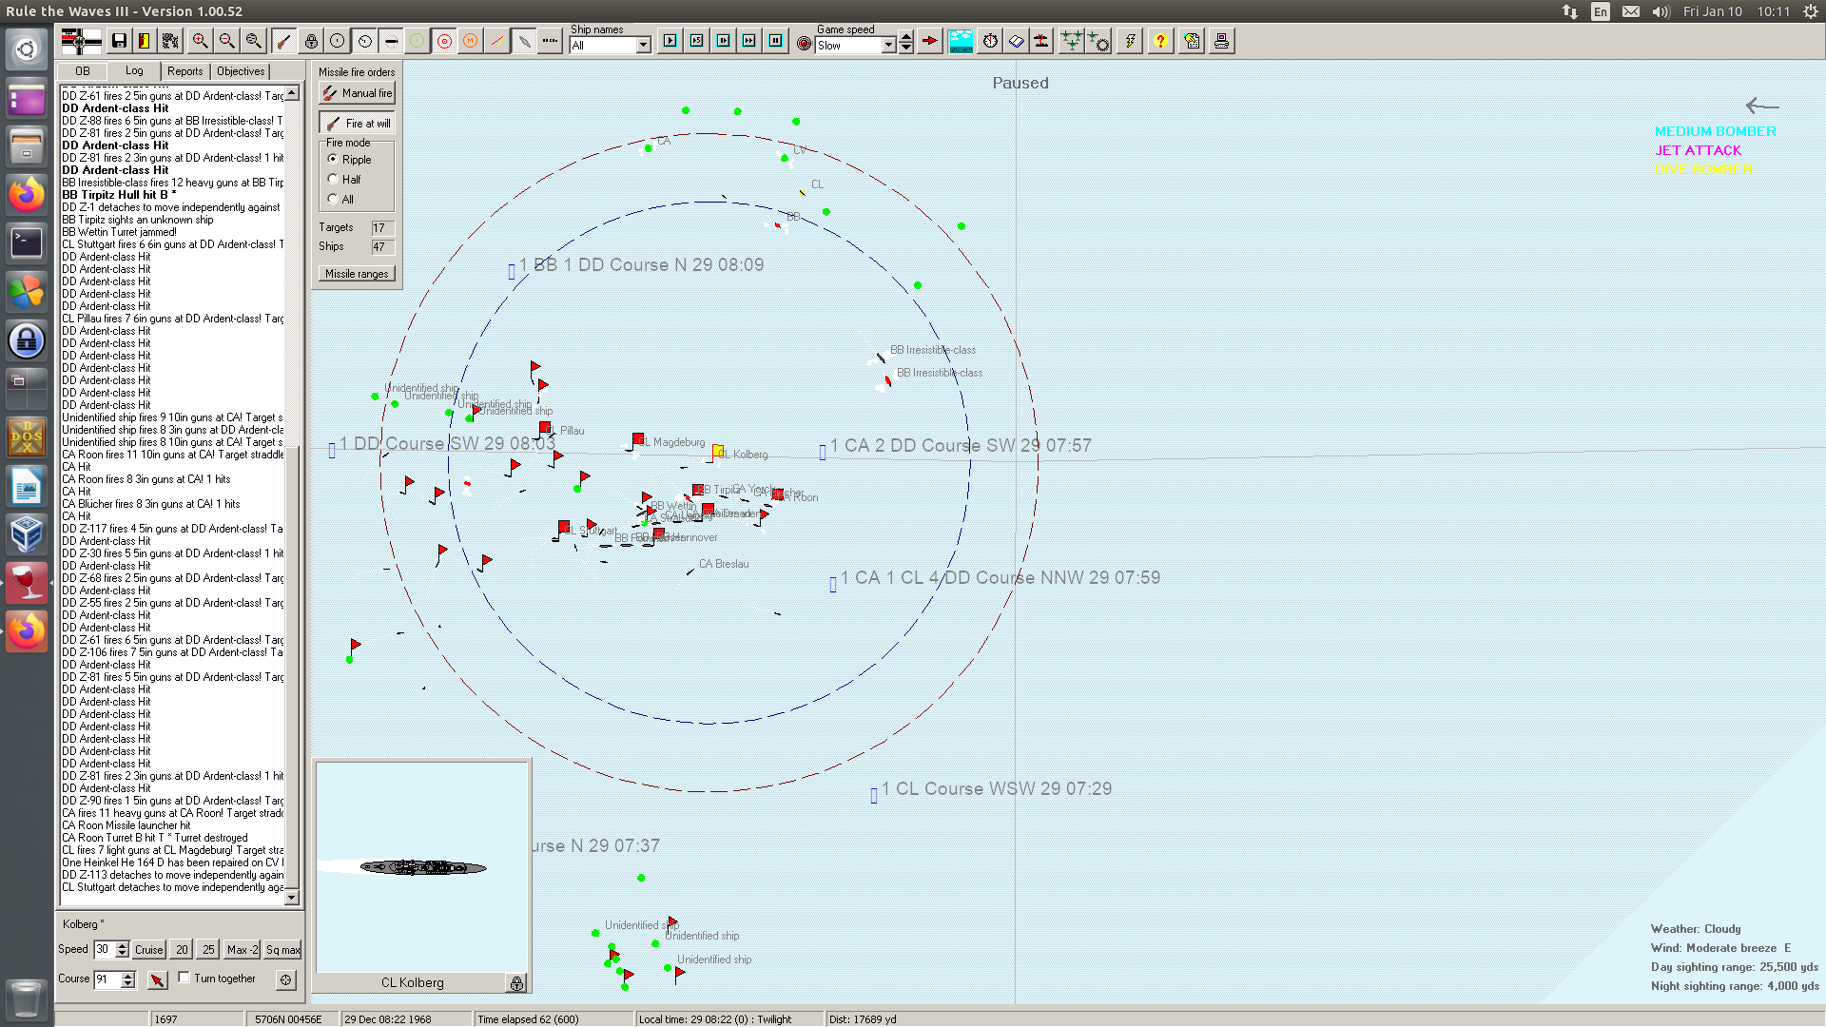Click the printer icon in toolbar
Screen dimensions: 1826x1027
pyautogui.click(x=1221, y=41)
